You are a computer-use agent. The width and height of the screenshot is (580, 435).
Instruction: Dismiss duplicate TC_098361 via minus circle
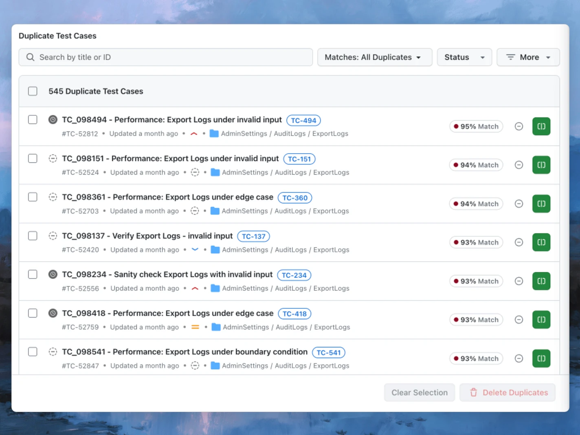click(519, 204)
